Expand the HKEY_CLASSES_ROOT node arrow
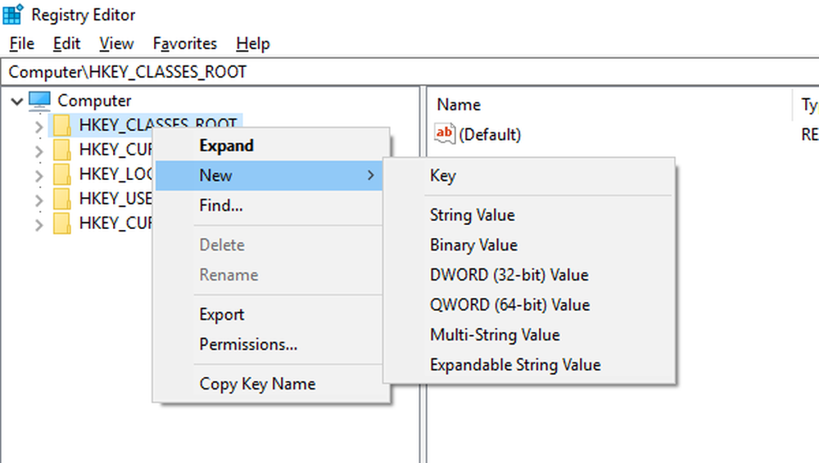The image size is (819, 463). click(x=38, y=126)
